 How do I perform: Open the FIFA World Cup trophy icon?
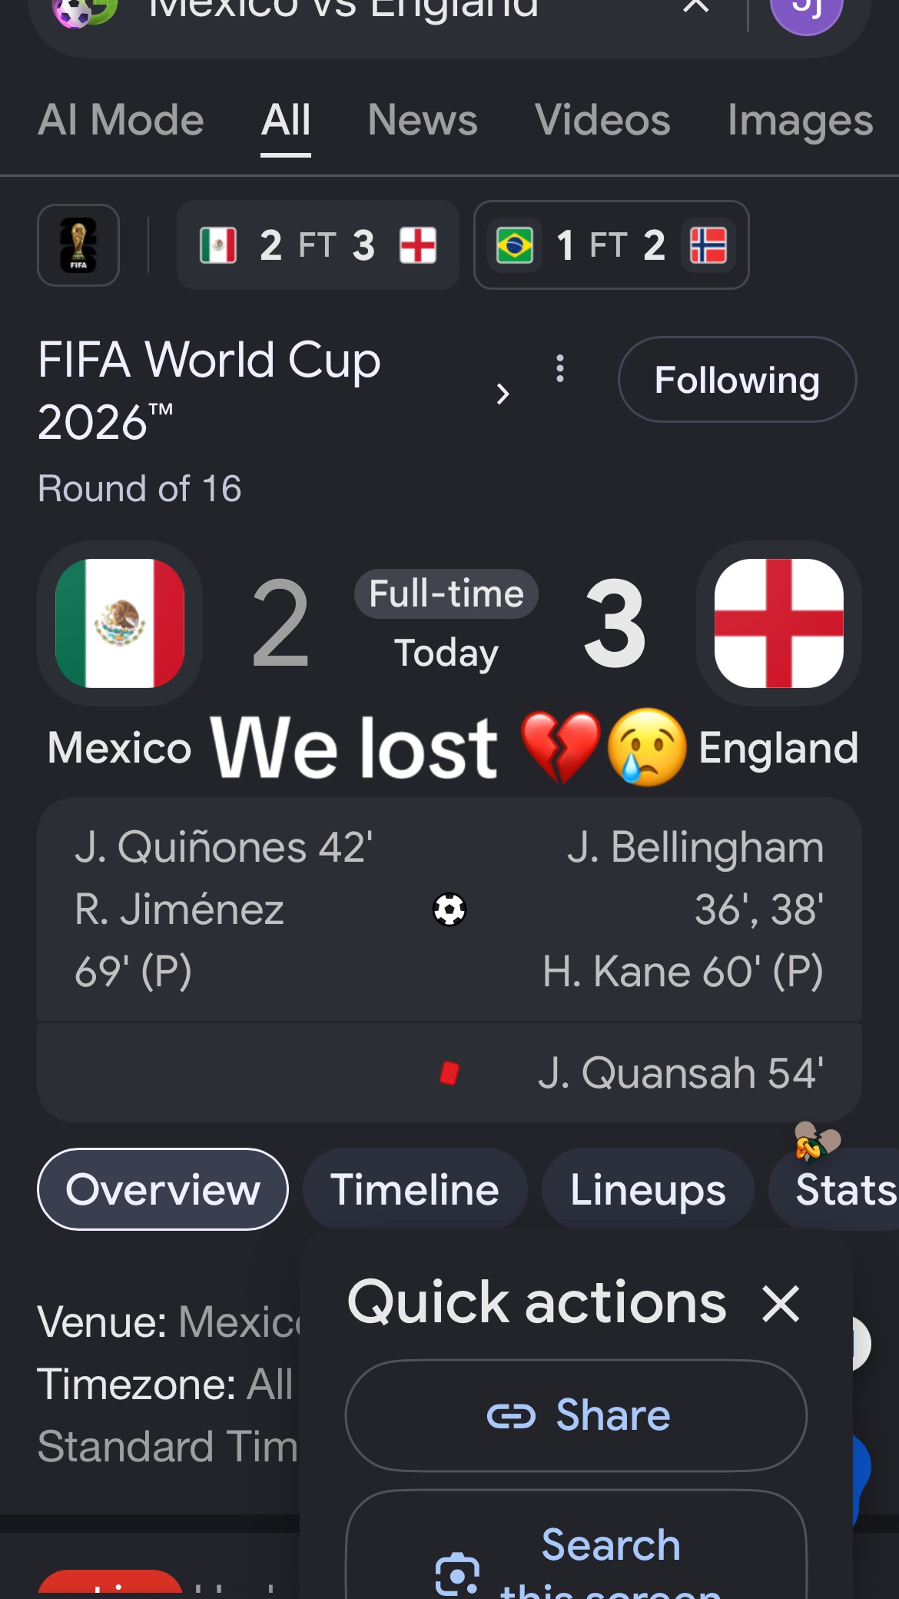click(78, 245)
